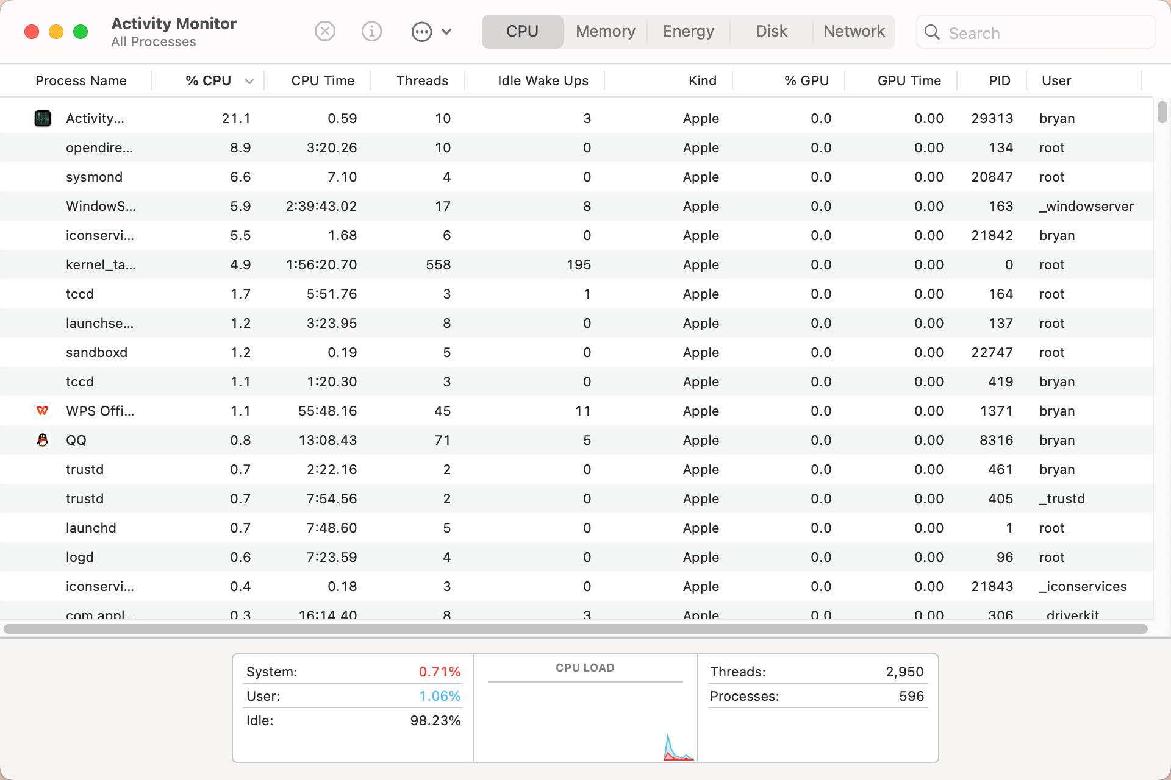Switch to the Energy tab
This screenshot has width=1171, height=780.
pos(688,31)
